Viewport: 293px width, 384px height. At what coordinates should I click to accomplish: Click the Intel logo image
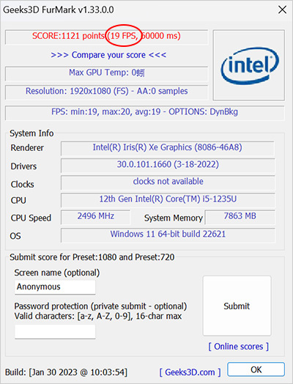point(249,65)
